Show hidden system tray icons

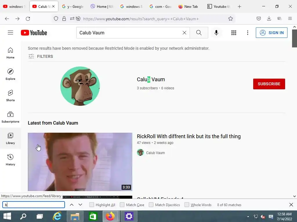pos(248,217)
